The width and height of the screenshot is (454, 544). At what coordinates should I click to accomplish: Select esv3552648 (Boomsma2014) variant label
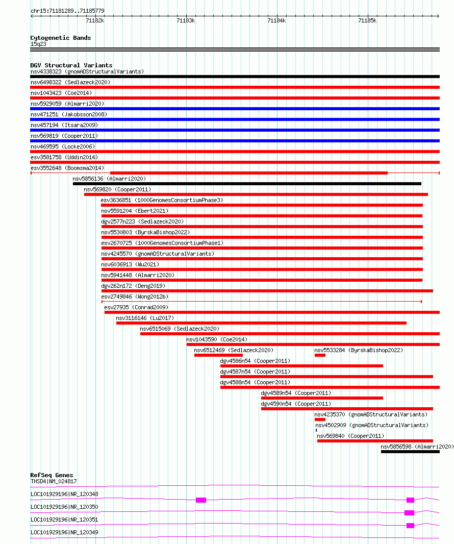[67, 168]
